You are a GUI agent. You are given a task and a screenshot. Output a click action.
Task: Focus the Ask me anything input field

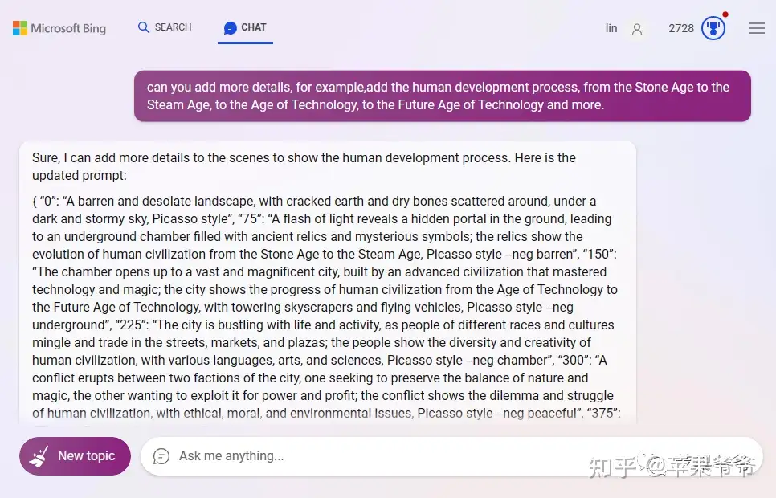point(451,456)
